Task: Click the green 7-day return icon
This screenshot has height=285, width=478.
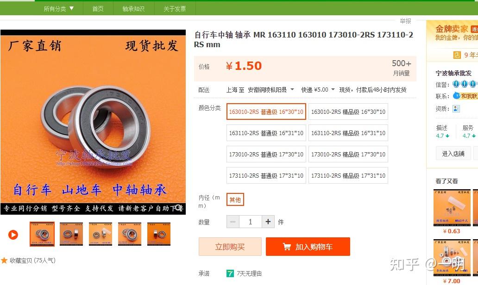Action: 230,273
